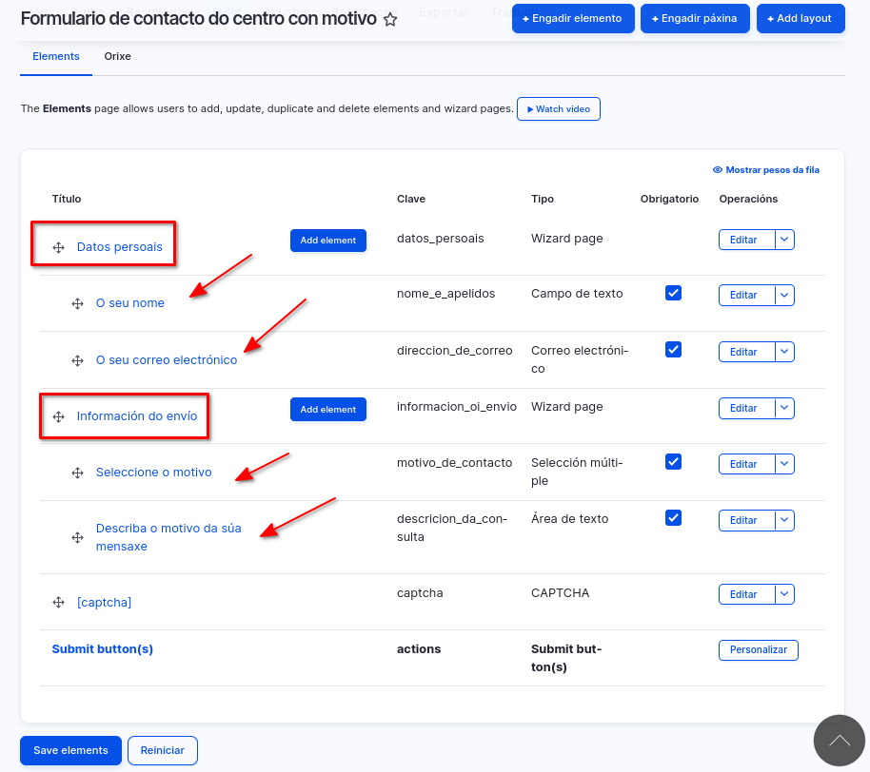Screen dimensions: 870x772
Task: Expand the Editar dropdown for Datos persoais
Action: click(x=784, y=240)
